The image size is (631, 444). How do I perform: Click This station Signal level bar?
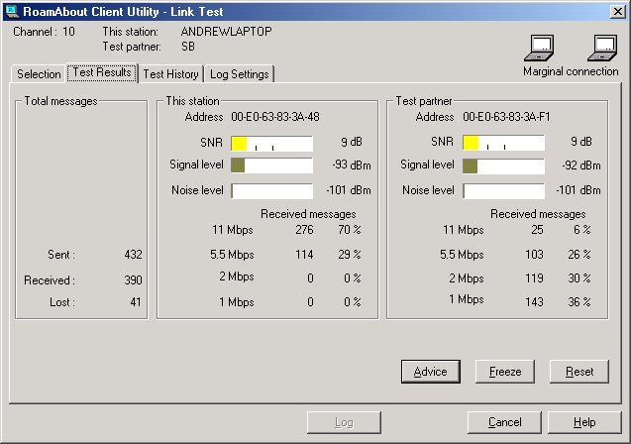click(238, 166)
